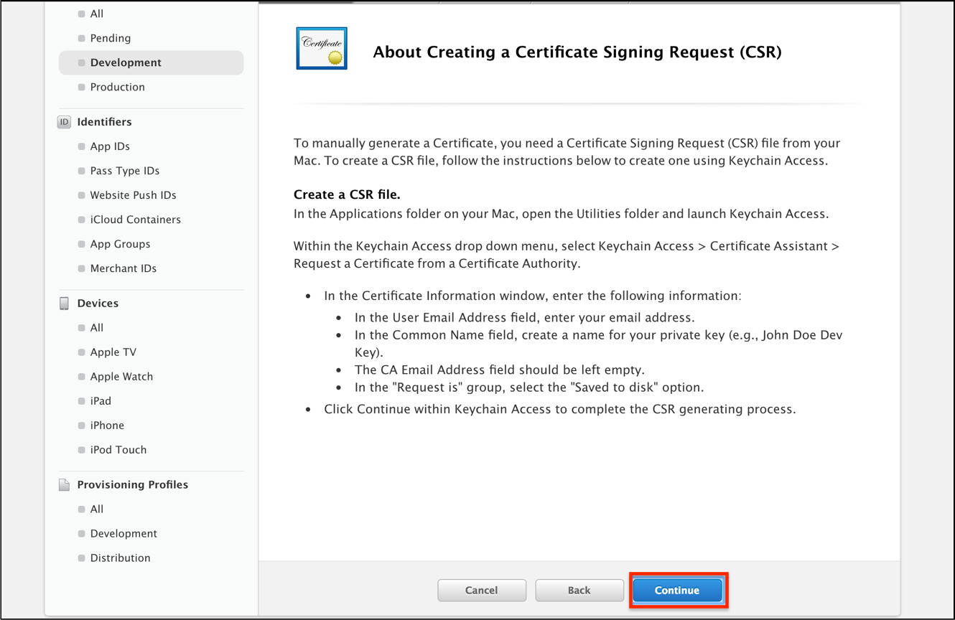Open Distribution provisioning profiles
This screenshot has height=620, width=955.
pos(120,558)
